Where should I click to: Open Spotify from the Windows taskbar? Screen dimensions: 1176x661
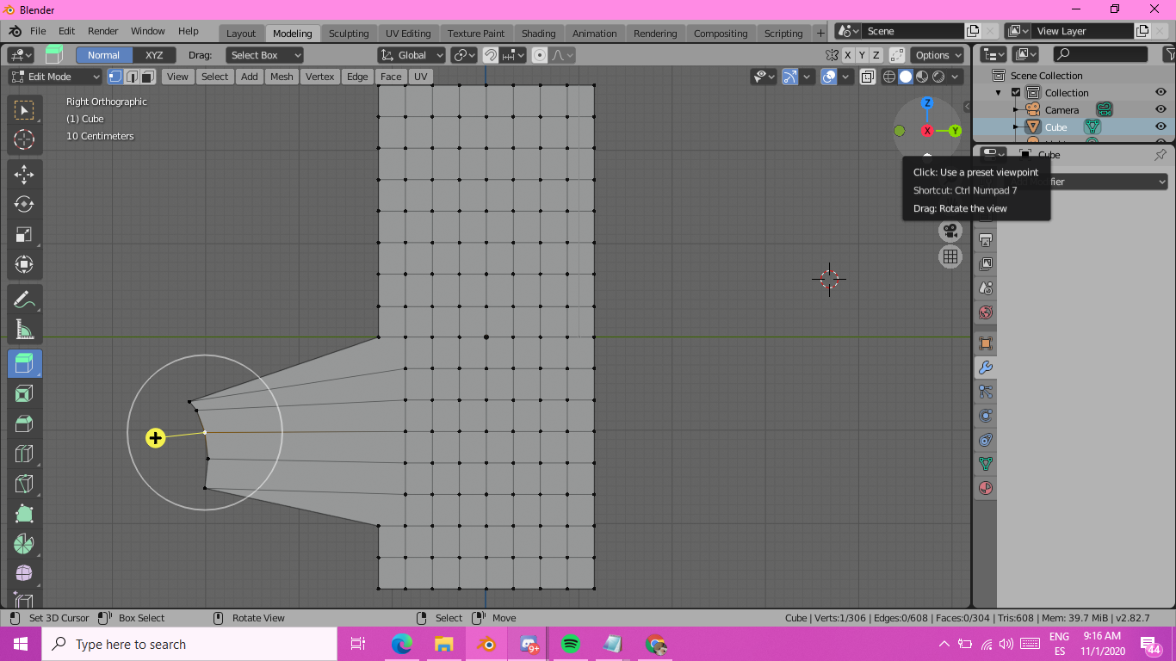pyautogui.click(x=570, y=644)
